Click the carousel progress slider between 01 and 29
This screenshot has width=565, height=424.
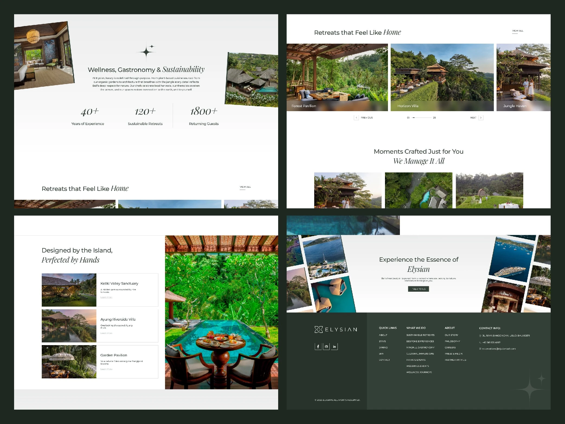tap(422, 118)
